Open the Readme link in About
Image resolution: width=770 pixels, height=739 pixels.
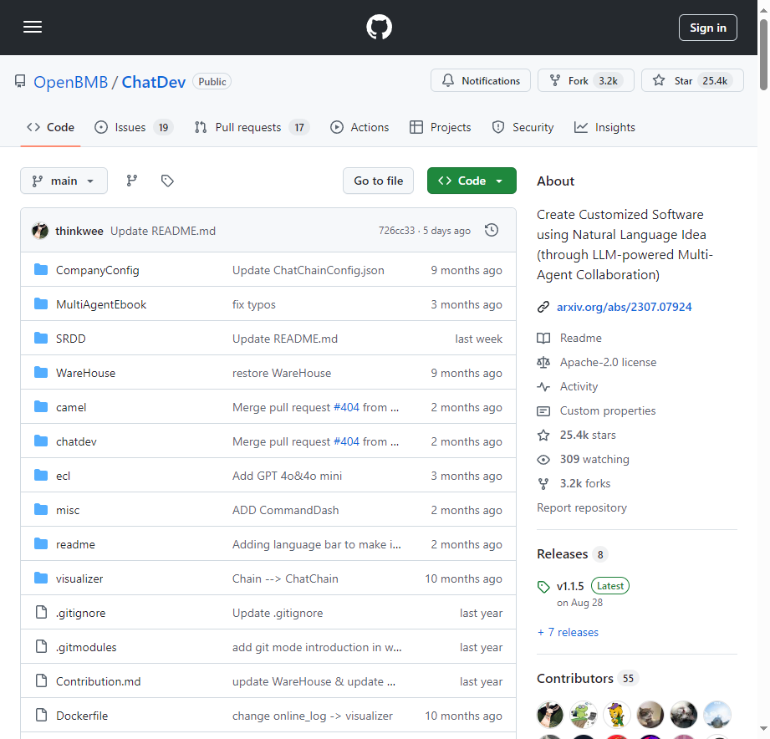(580, 338)
